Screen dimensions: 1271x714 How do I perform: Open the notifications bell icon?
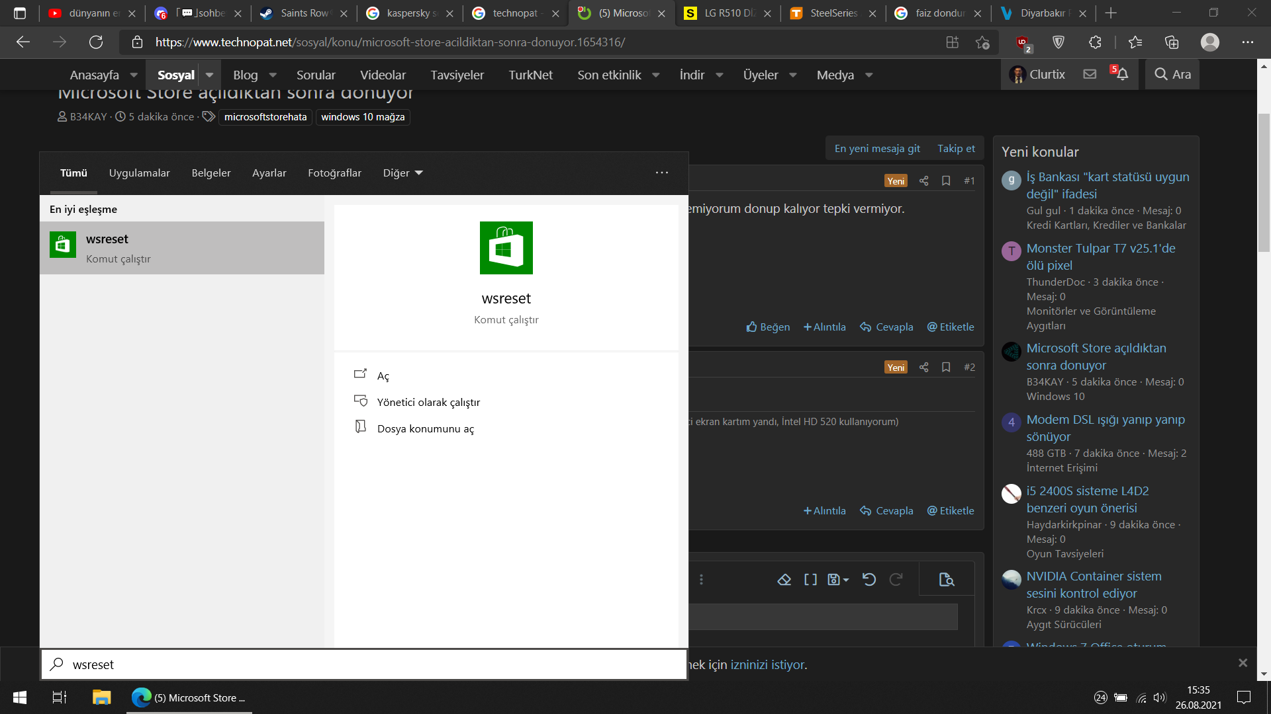[1122, 75]
